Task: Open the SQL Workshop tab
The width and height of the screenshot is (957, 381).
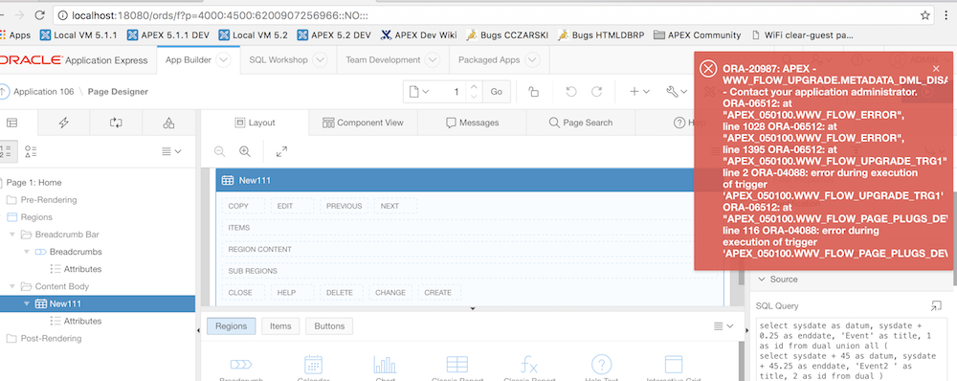Action: [278, 60]
